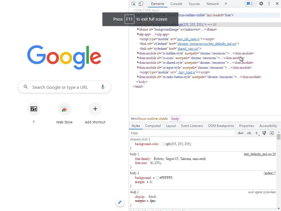Select the Computed pane tab

[153, 126]
